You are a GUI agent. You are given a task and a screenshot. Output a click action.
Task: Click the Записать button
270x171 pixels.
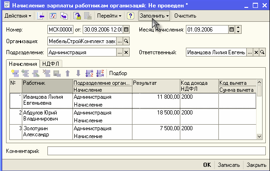click(229, 165)
